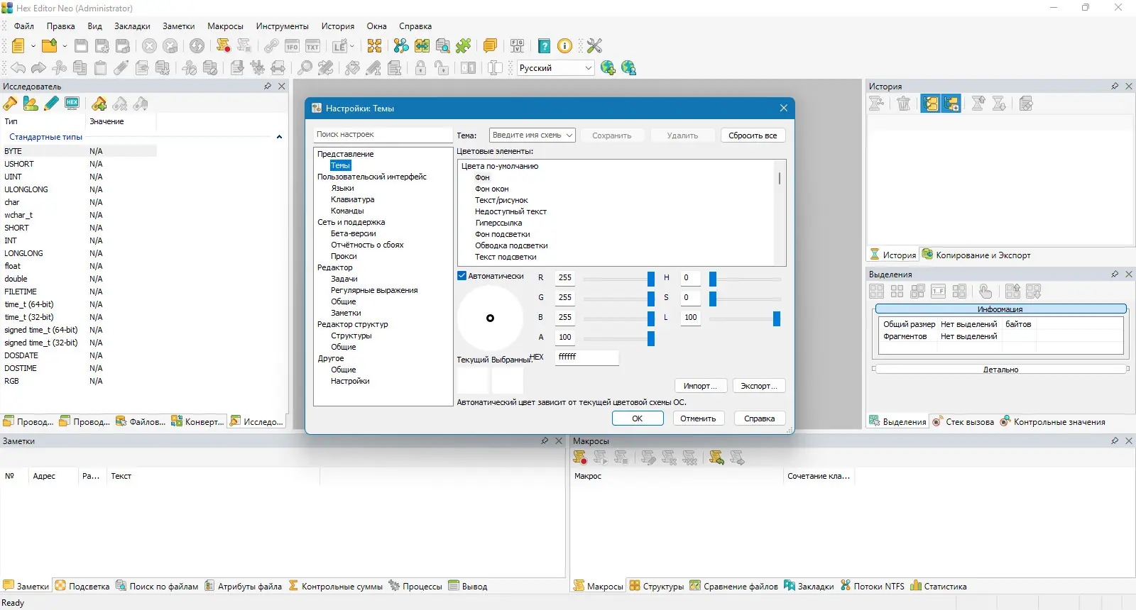Click the globe with person icon
1136x610 pixels.
(628, 67)
